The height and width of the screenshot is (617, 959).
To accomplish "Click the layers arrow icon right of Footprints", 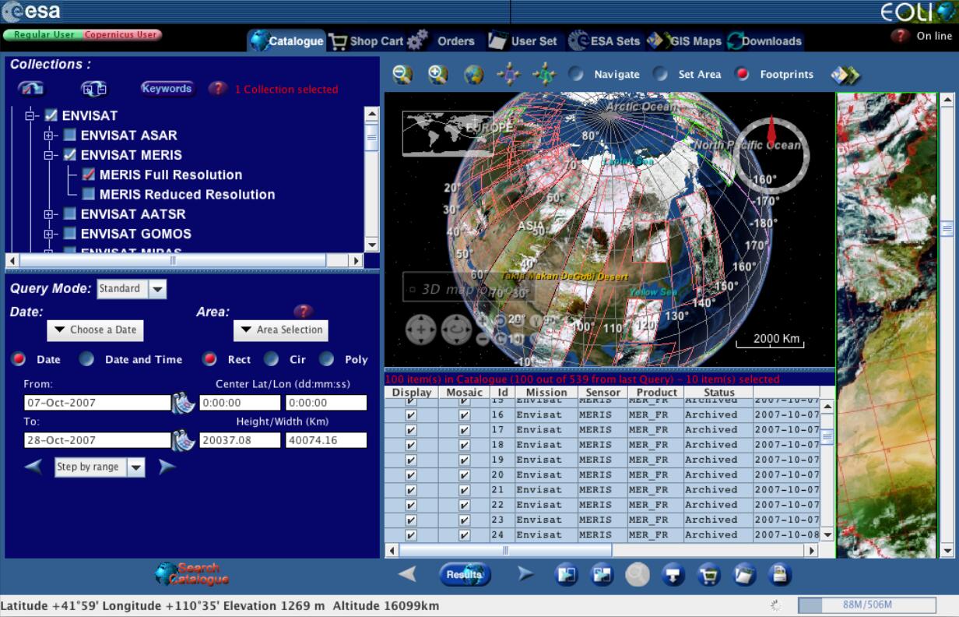I will (845, 75).
